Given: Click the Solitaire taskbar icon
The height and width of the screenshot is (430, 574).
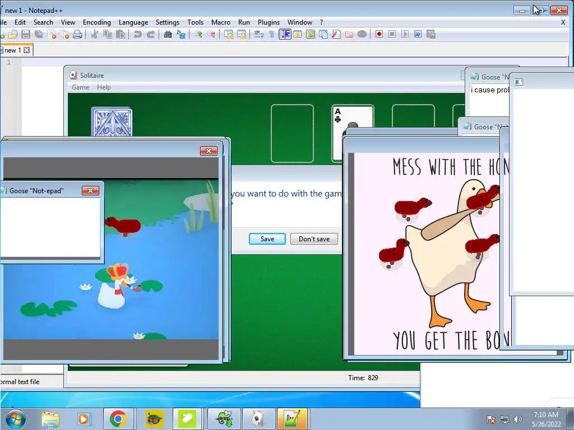Looking at the screenshot, I should pyautogui.click(x=259, y=419).
